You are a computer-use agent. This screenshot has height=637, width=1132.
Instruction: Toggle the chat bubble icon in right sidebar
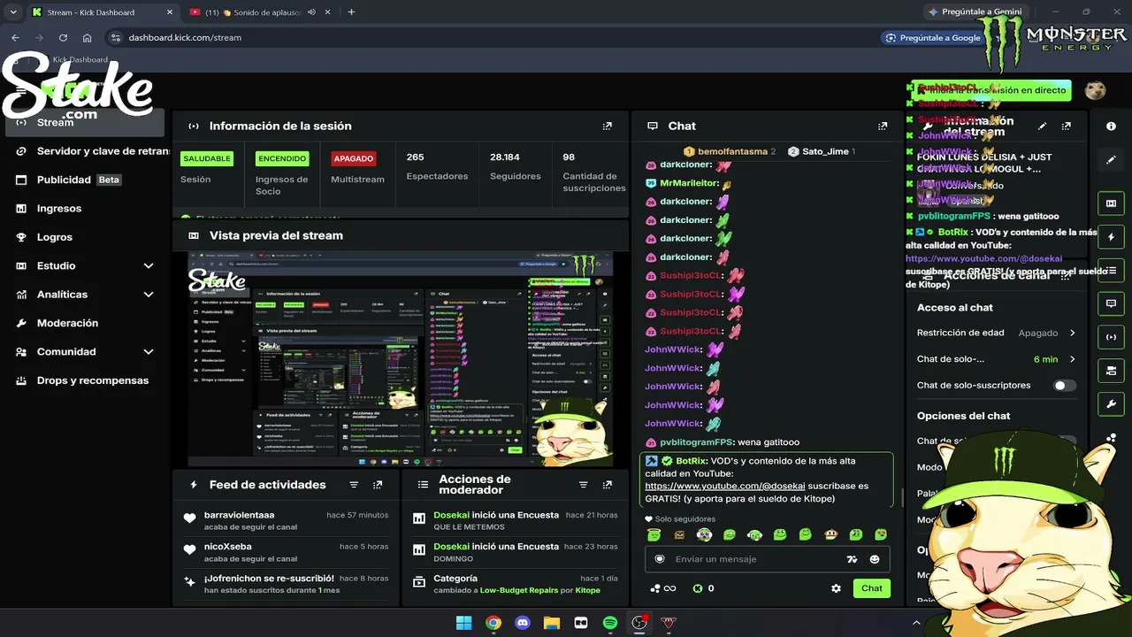point(1111,303)
